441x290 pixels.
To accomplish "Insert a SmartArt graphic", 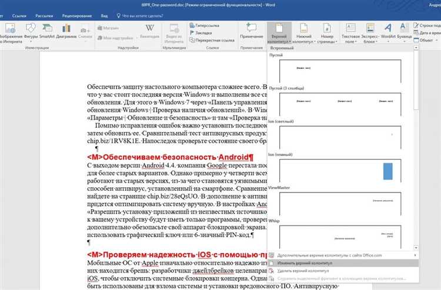I will [46, 32].
